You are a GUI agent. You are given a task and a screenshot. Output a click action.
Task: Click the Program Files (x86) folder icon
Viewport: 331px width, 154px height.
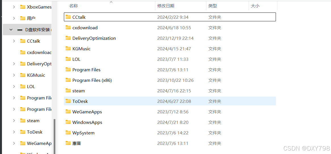click(68, 80)
